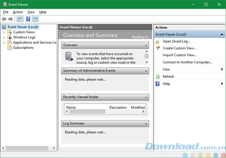226x158 pixels.
Task: Expand Applications and Services Logs node
Action: click(x=4, y=43)
